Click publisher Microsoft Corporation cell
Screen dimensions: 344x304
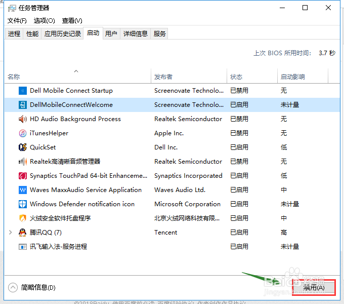point(187,204)
